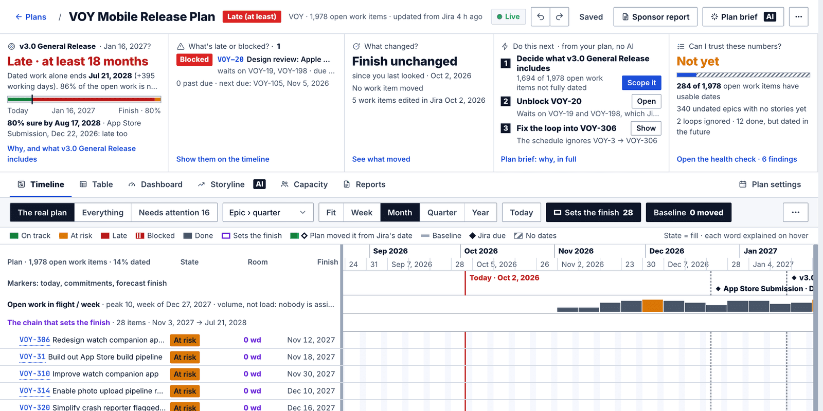Open the timeline toolbar overflow menu
Viewport: 823px width, 411px height.
tap(796, 212)
